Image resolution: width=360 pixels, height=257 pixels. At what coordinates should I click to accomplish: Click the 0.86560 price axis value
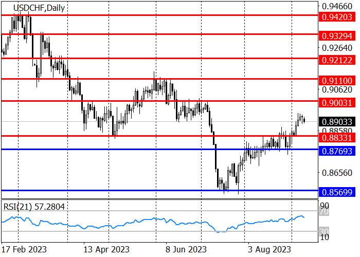pos(337,173)
